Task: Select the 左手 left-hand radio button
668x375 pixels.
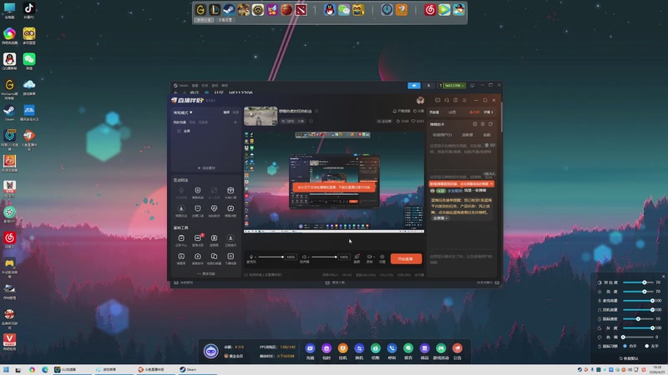Action: [x=652, y=346]
